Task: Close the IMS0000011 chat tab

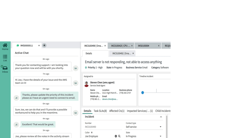Action: click(x=39, y=46)
